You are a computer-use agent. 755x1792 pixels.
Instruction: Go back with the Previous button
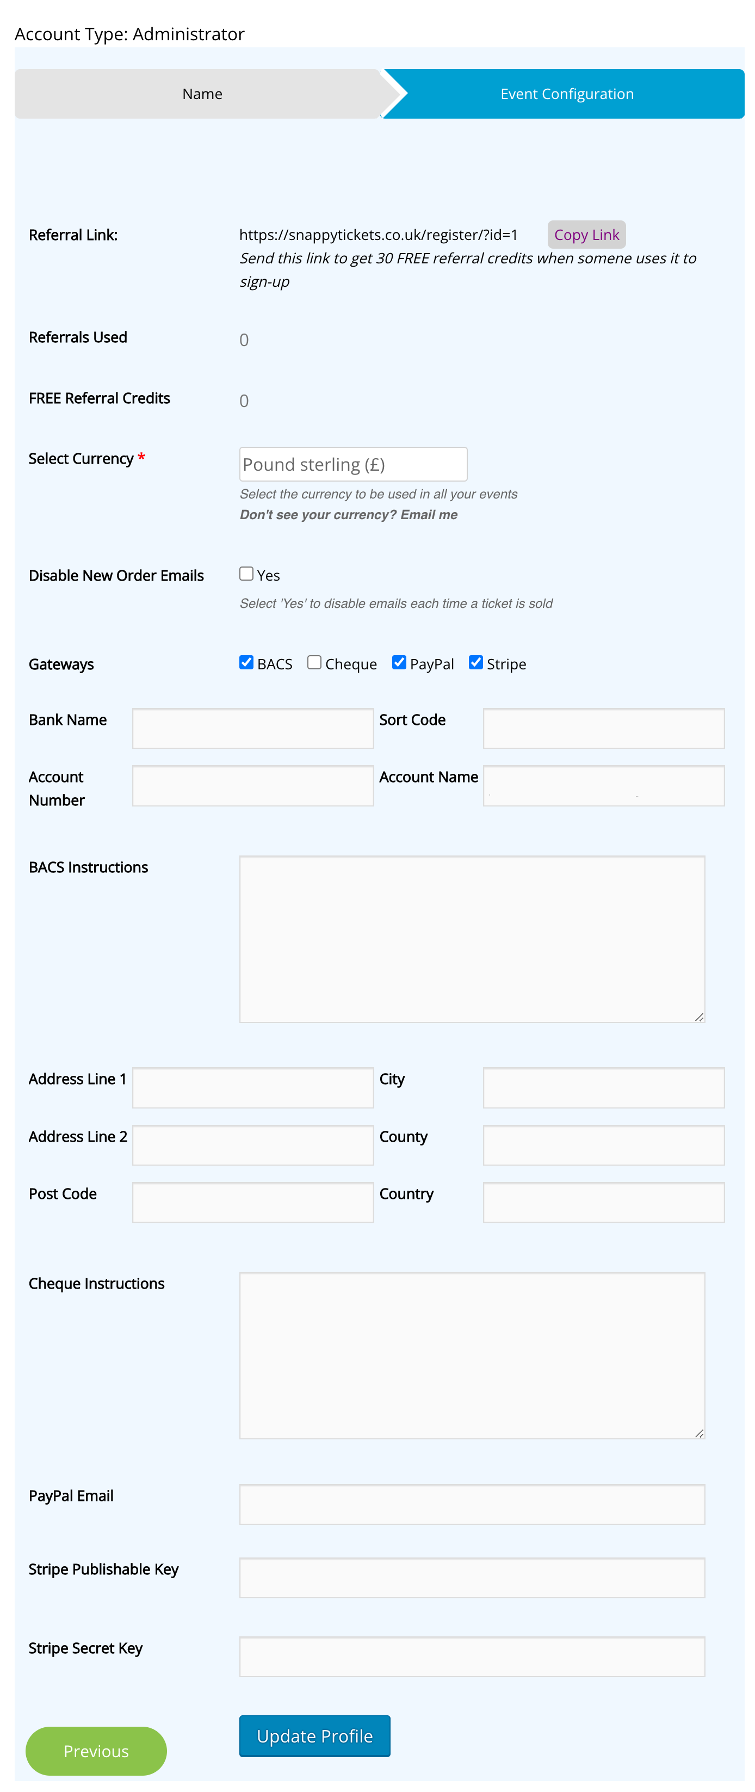pos(96,1750)
